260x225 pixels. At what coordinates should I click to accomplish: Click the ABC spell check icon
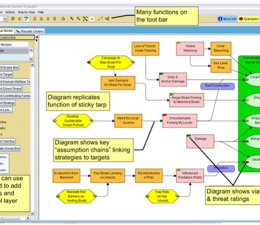coord(26,19)
